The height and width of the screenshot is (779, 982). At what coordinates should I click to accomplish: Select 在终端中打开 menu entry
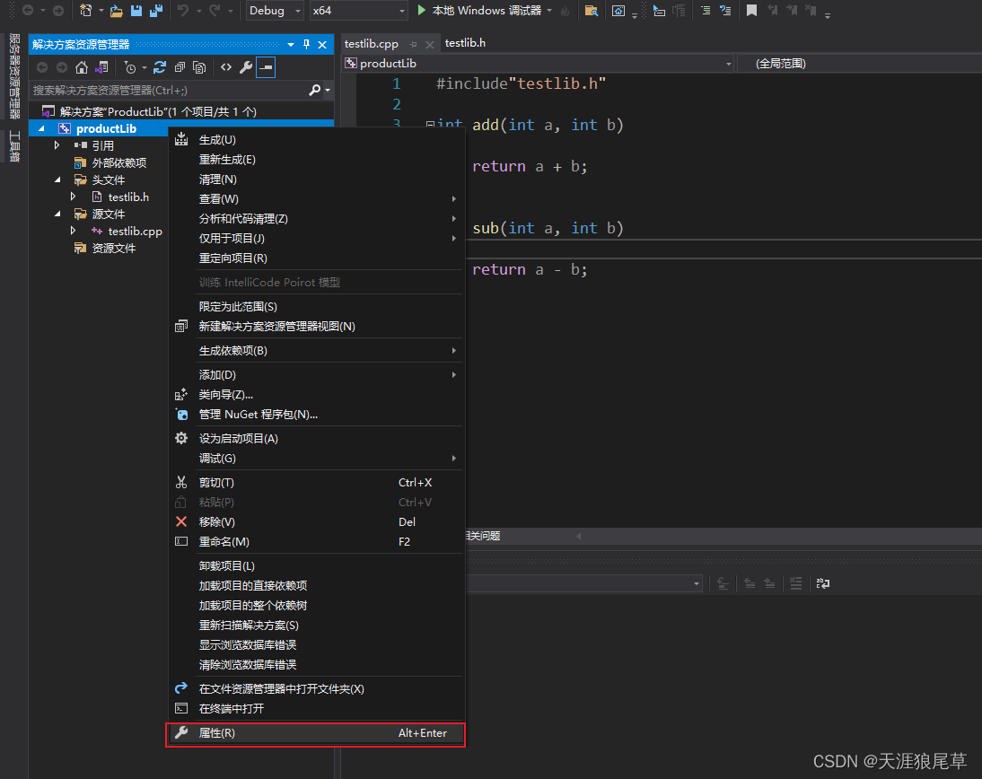coord(316,709)
